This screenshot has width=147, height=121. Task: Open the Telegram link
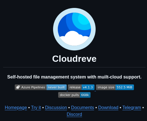132,108
